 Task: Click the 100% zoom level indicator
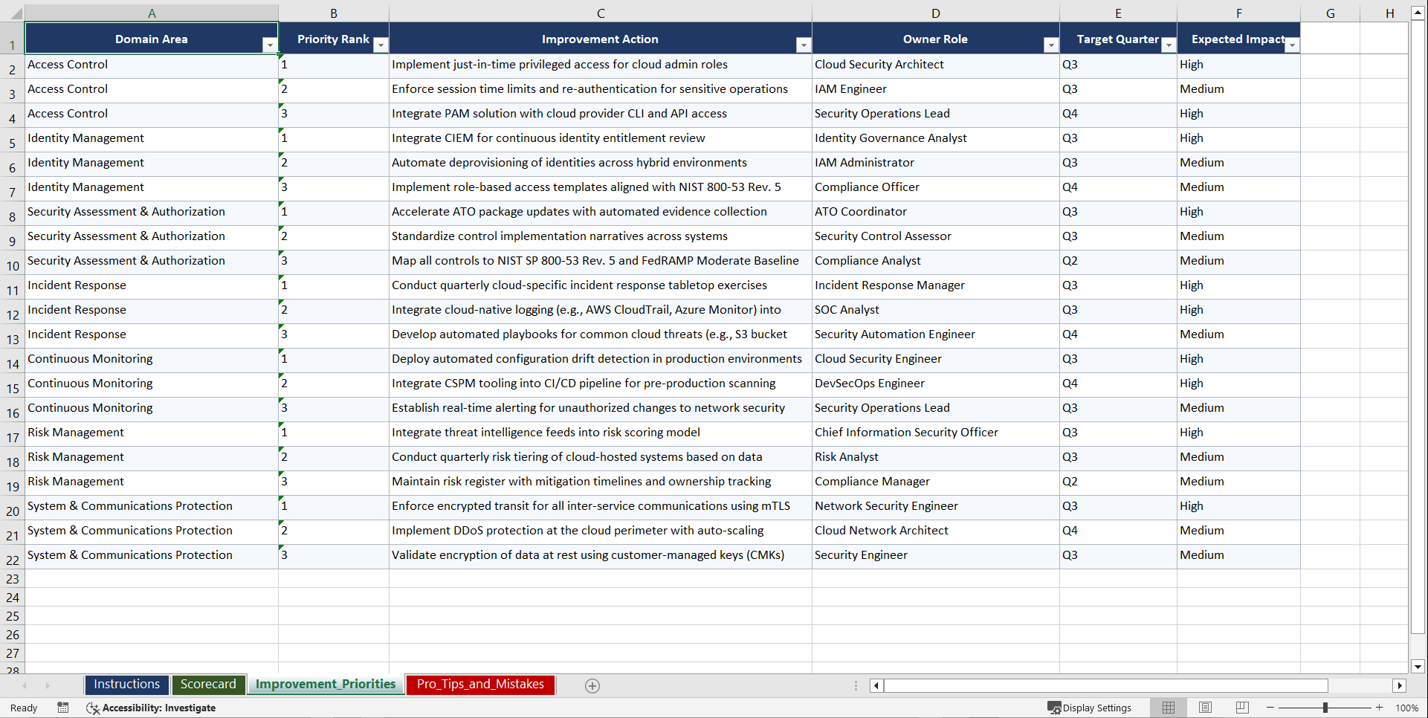pos(1407,708)
